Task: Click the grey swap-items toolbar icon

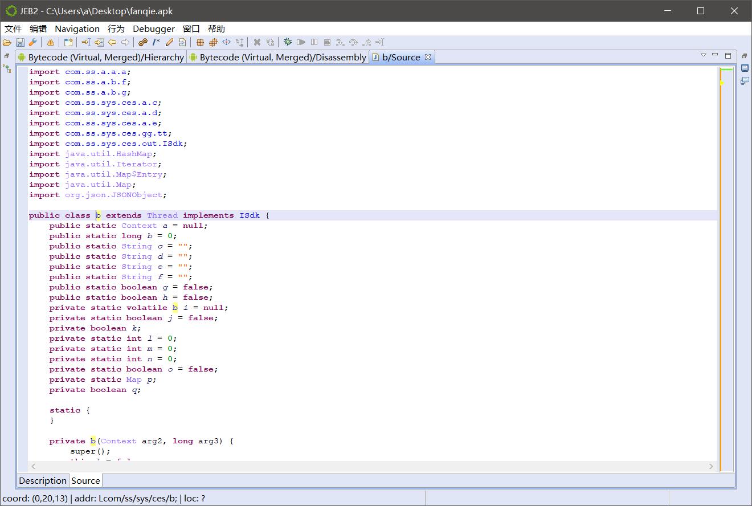Action: click(x=270, y=42)
